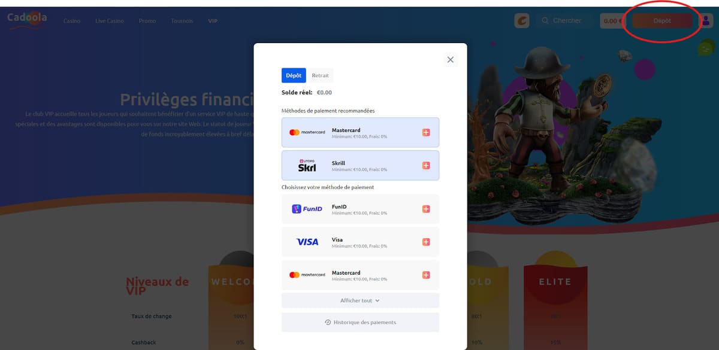Expand the Afficher tout payment list
719x350 pixels.
coord(360,300)
